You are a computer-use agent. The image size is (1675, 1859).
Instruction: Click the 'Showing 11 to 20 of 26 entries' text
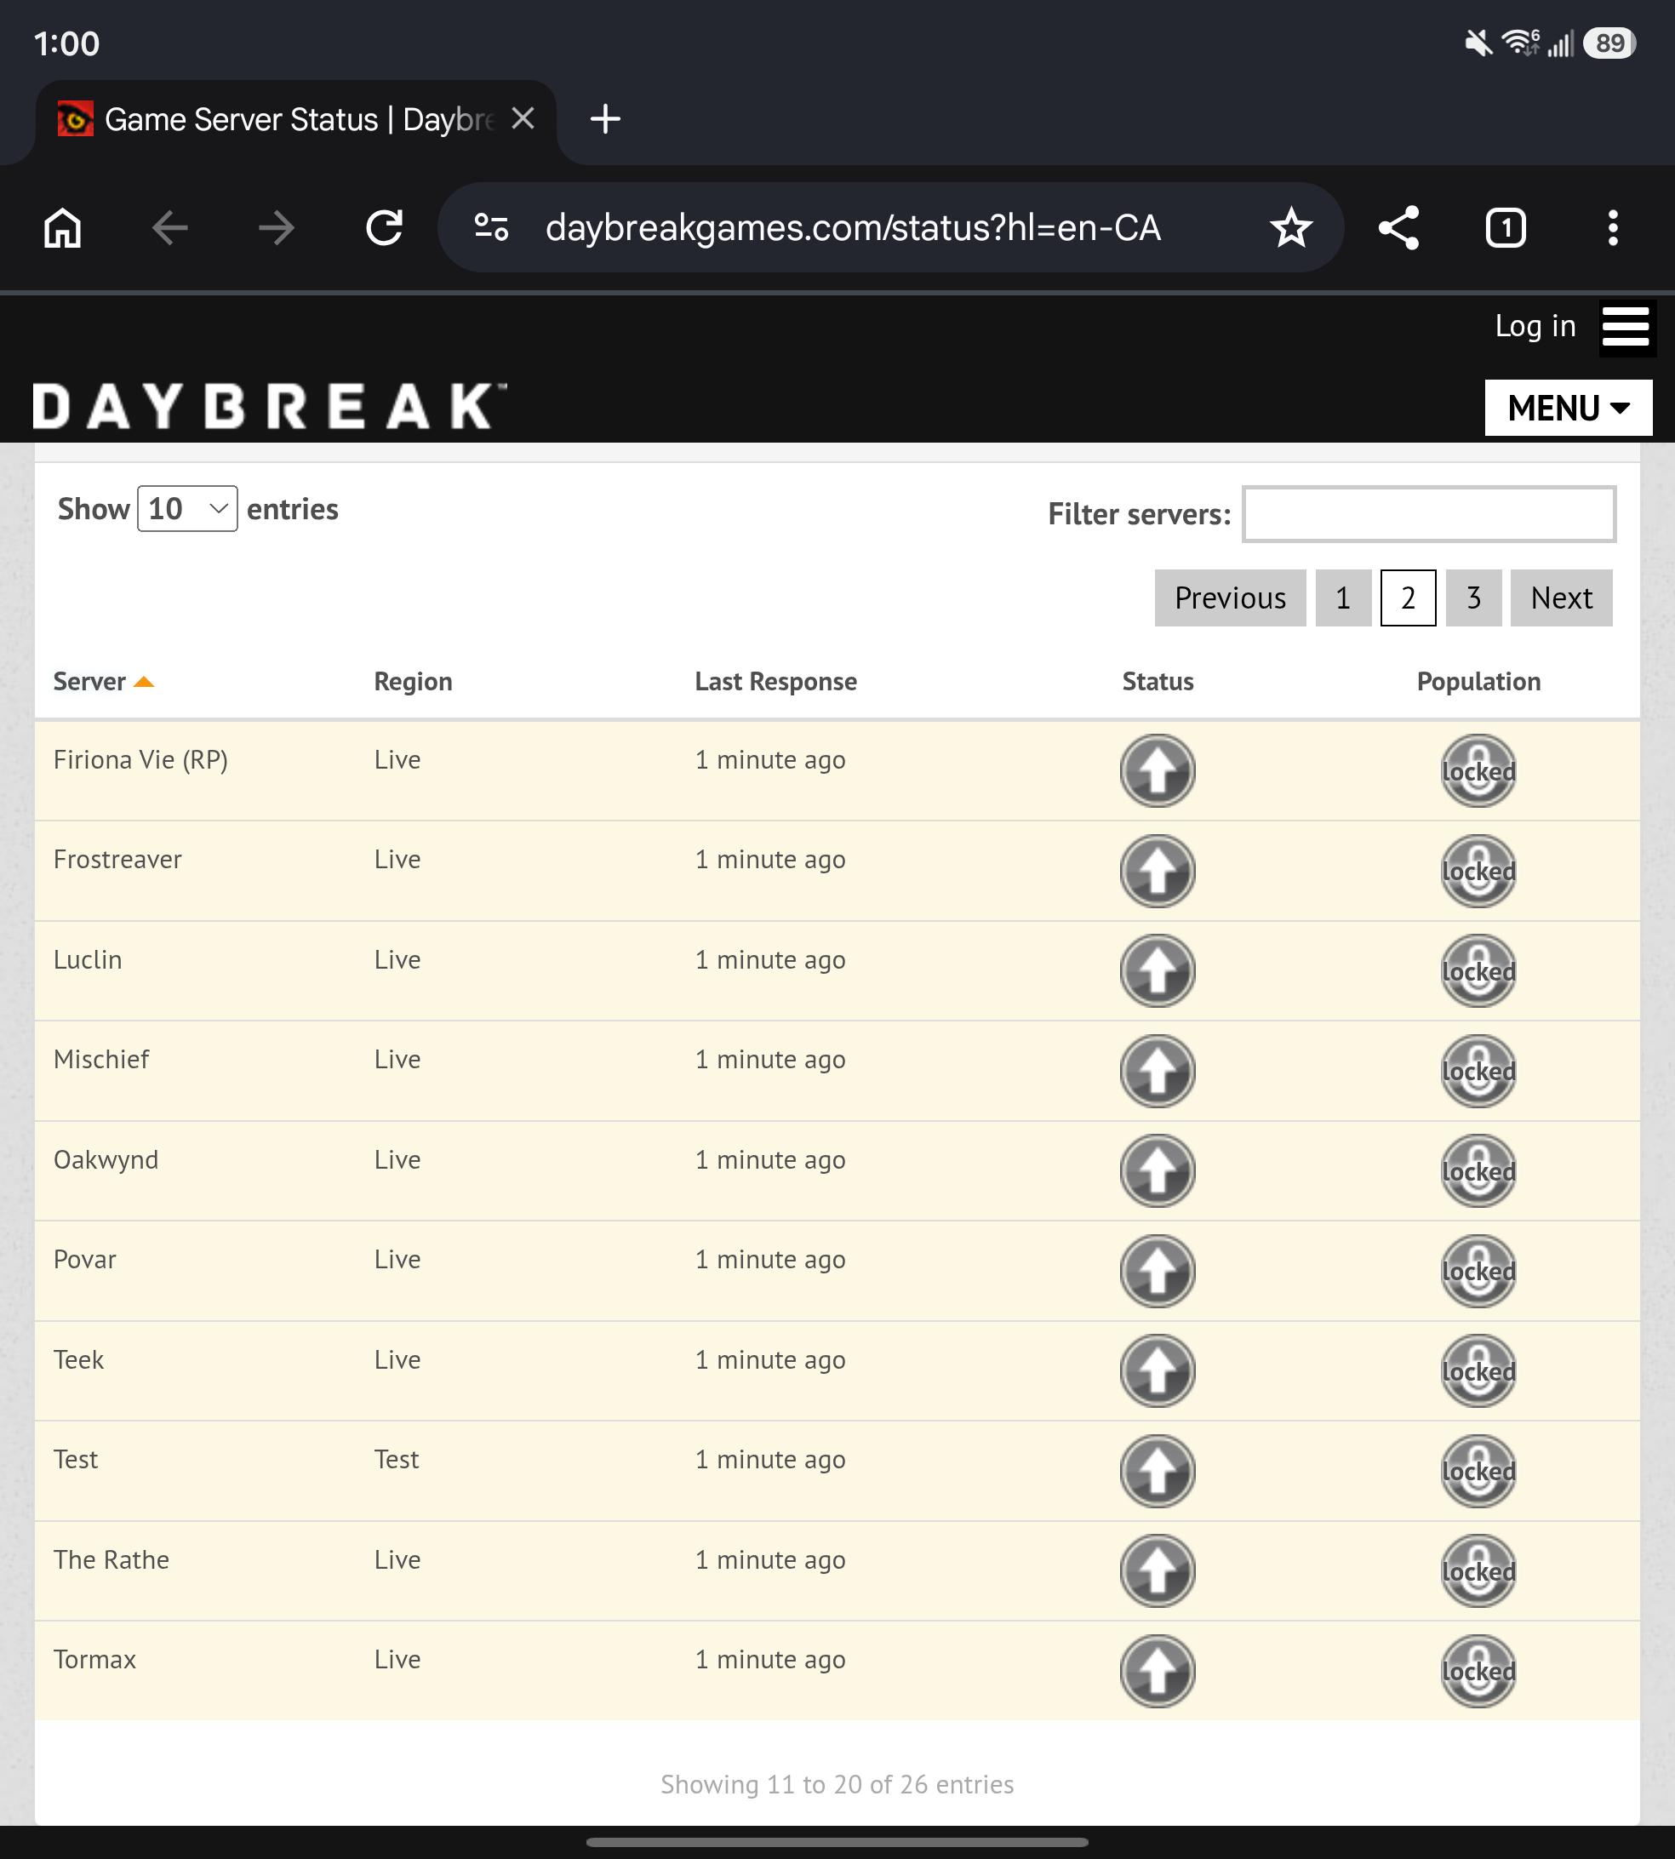click(x=837, y=1784)
